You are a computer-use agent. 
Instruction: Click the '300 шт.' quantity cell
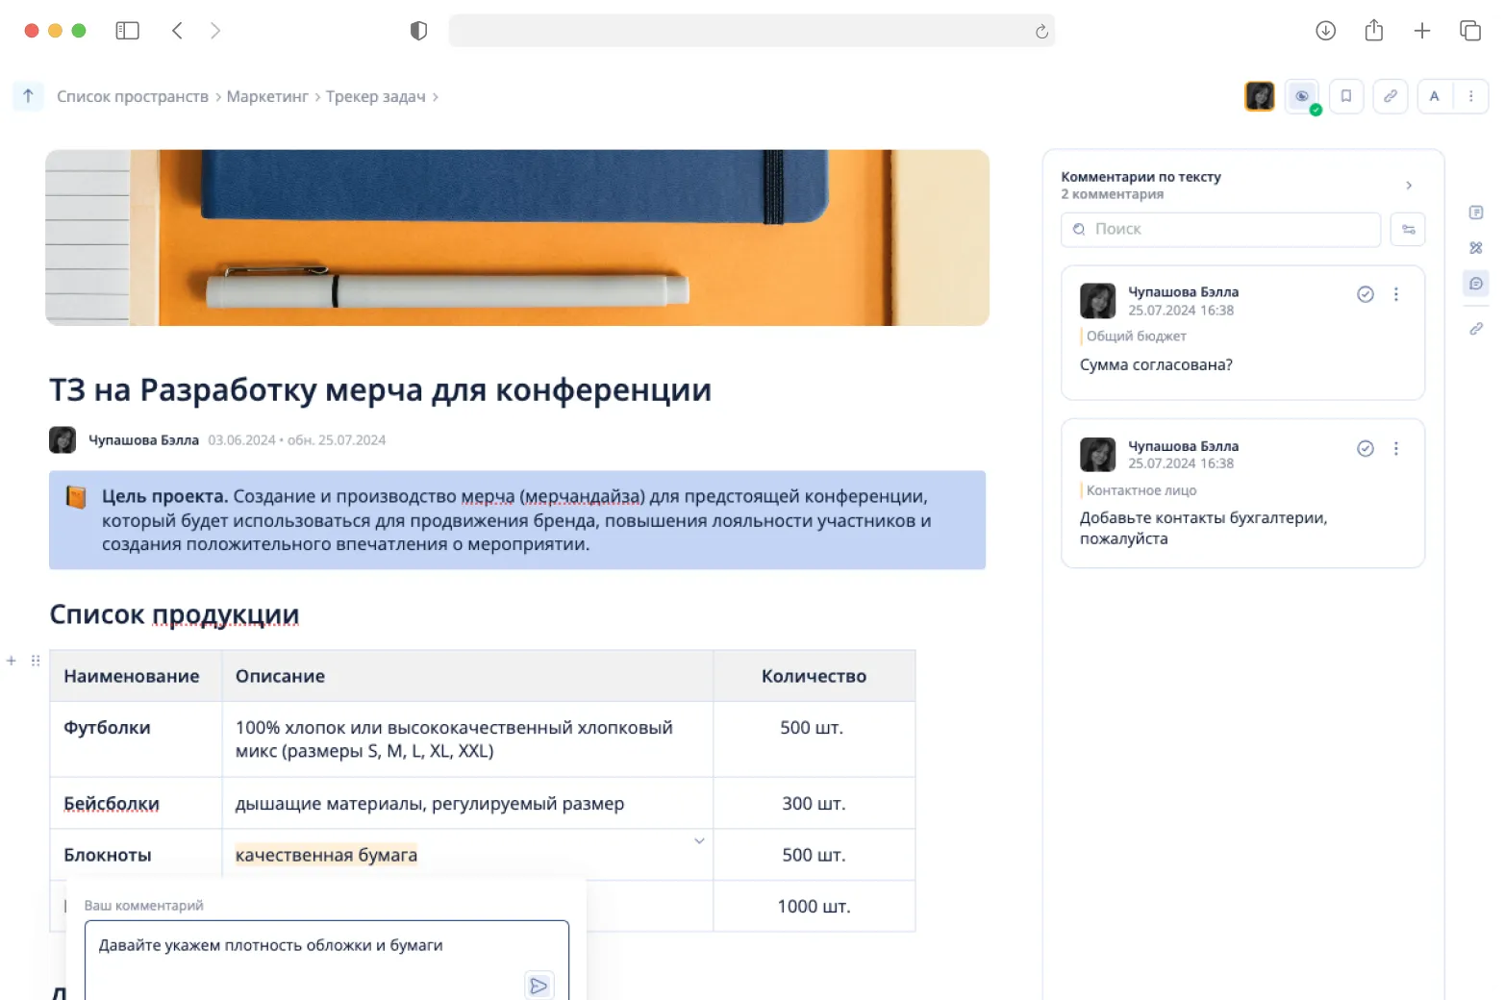815,804
